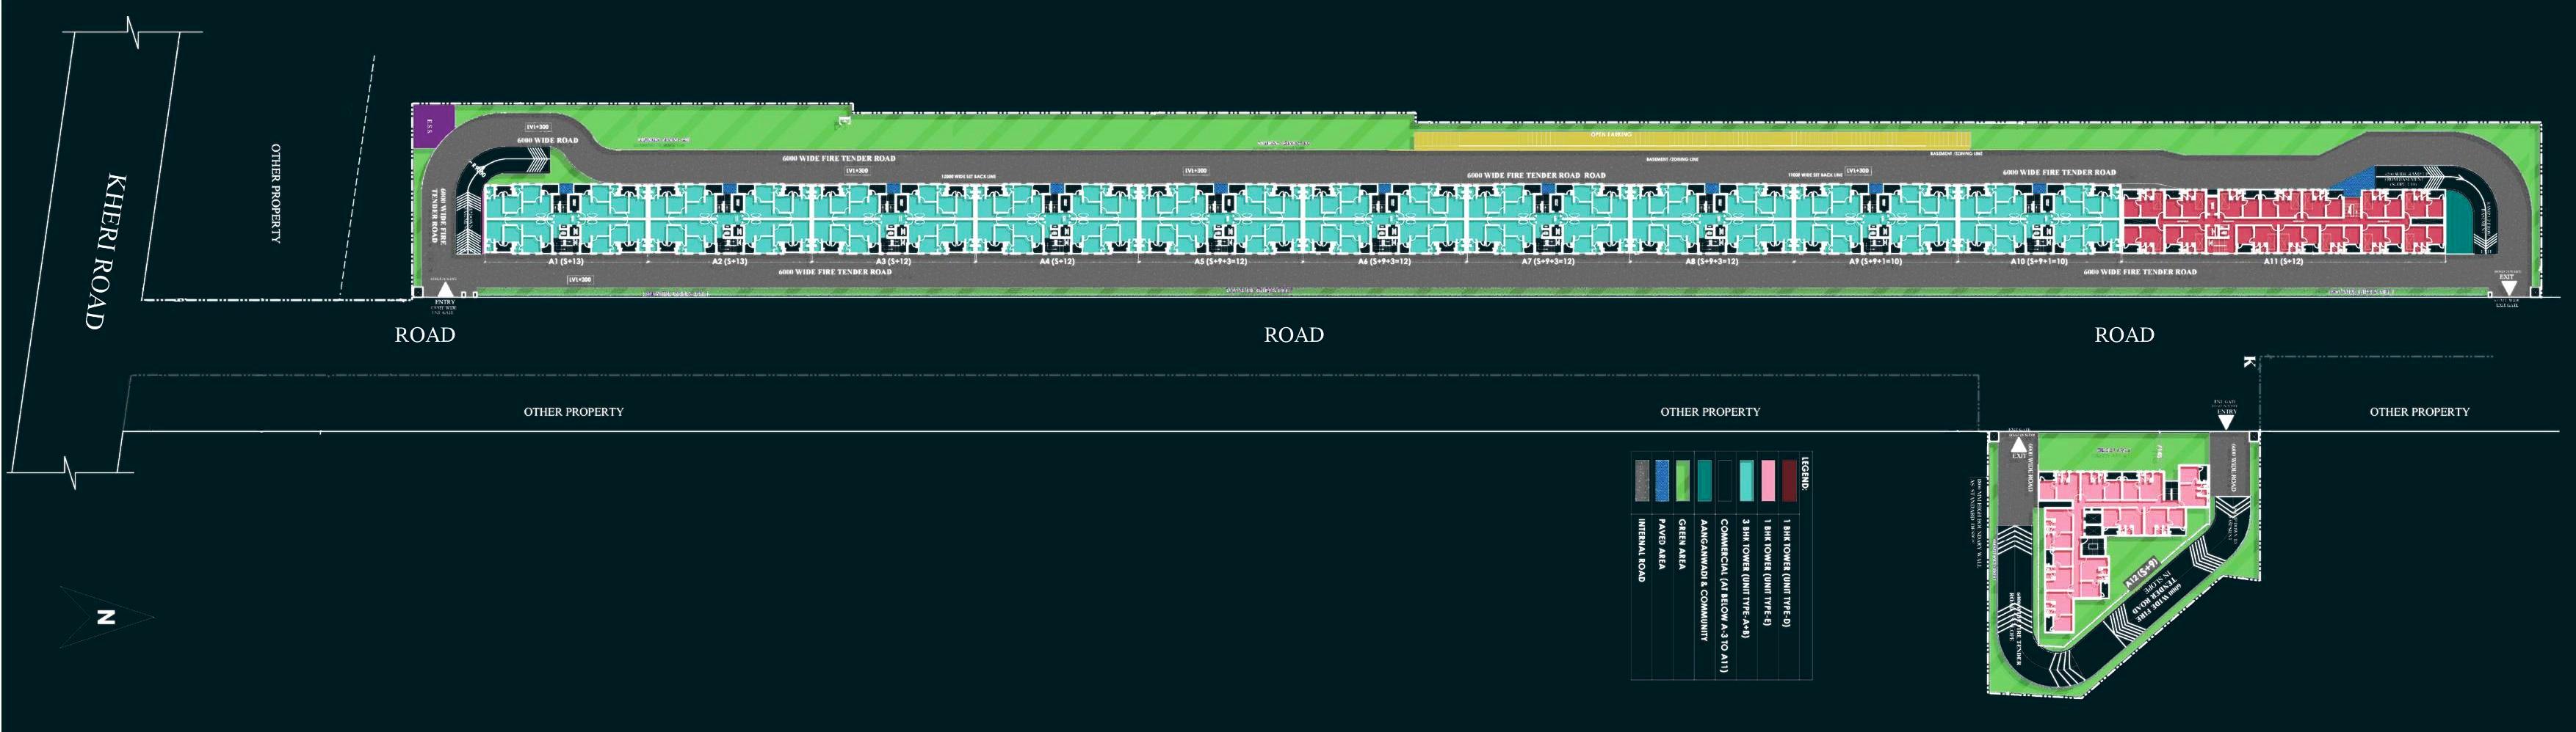Click the north arrow compass symbol
This screenshot has height=732, width=2576.
click(105, 617)
